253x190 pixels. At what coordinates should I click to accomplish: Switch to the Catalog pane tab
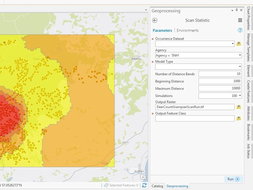(x=157, y=186)
